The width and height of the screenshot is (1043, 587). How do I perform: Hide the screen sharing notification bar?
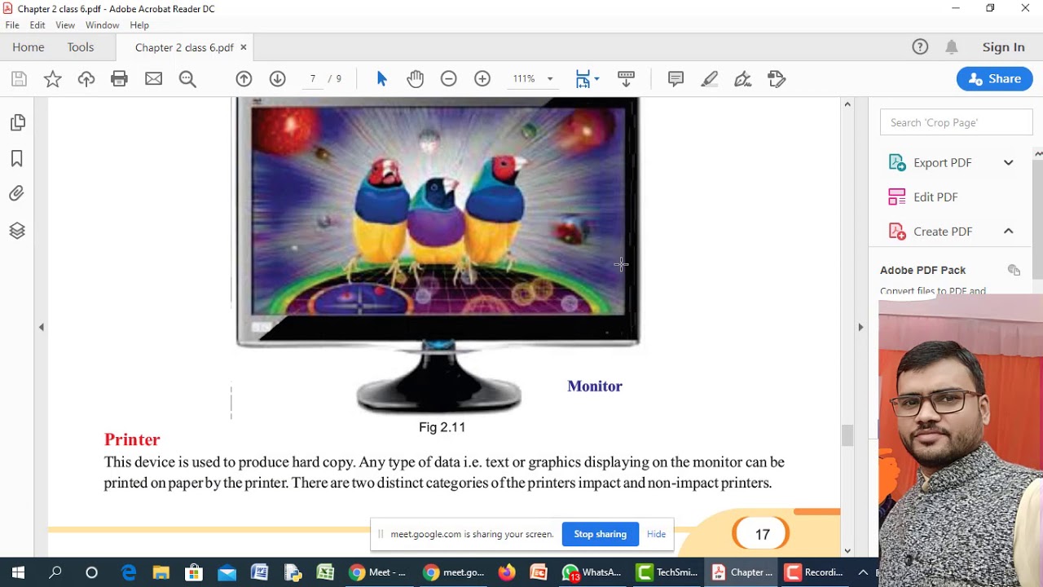tap(656, 534)
